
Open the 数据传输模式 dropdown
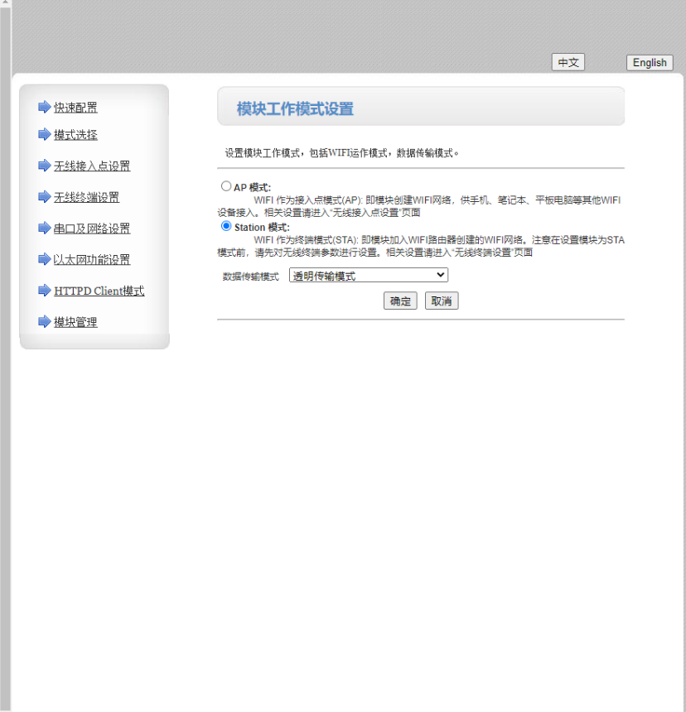tap(368, 276)
